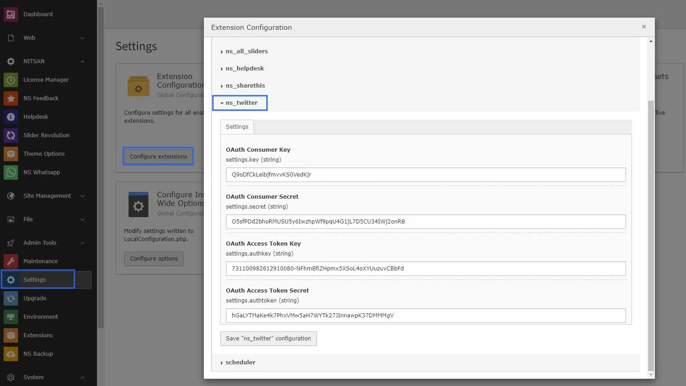Close the Extension Configuration dialog
The height and width of the screenshot is (386, 686).
click(x=644, y=27)
